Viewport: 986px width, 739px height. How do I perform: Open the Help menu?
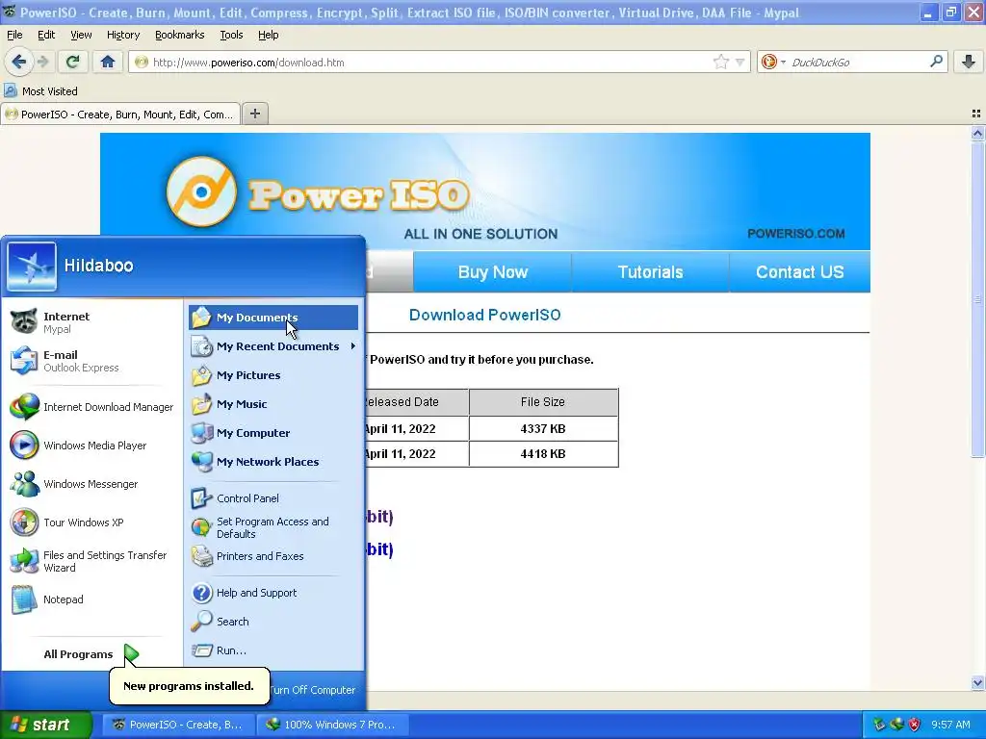point(268,35)
